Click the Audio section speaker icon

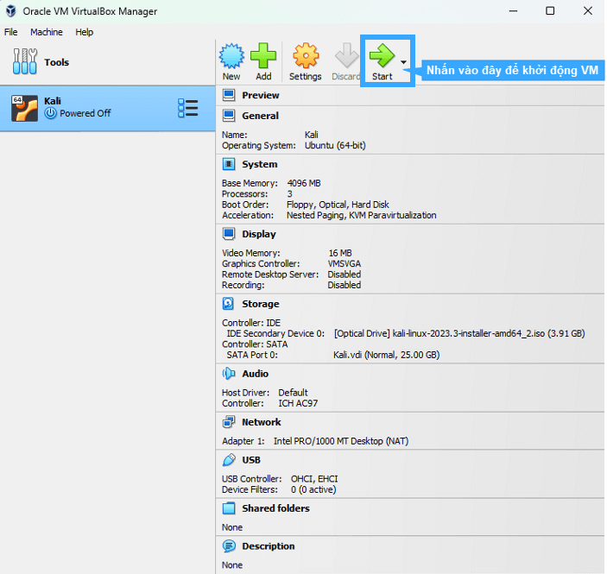[x=229, y=374]
